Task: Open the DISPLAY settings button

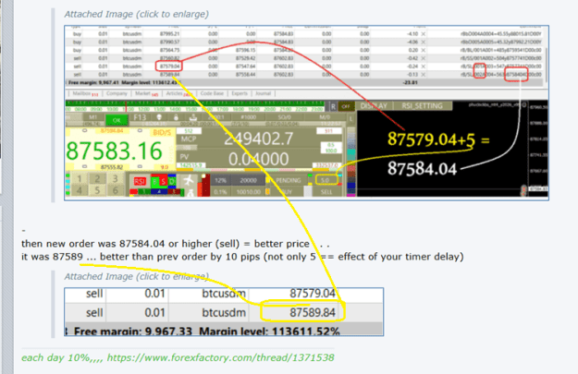Action: (374, 106)
